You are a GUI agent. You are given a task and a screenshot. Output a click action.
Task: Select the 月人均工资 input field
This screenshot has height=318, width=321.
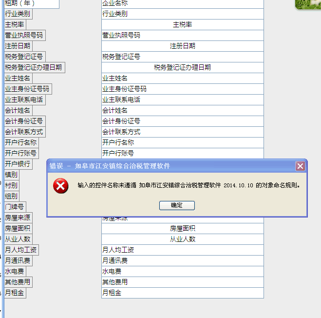(x=182, y=250)
